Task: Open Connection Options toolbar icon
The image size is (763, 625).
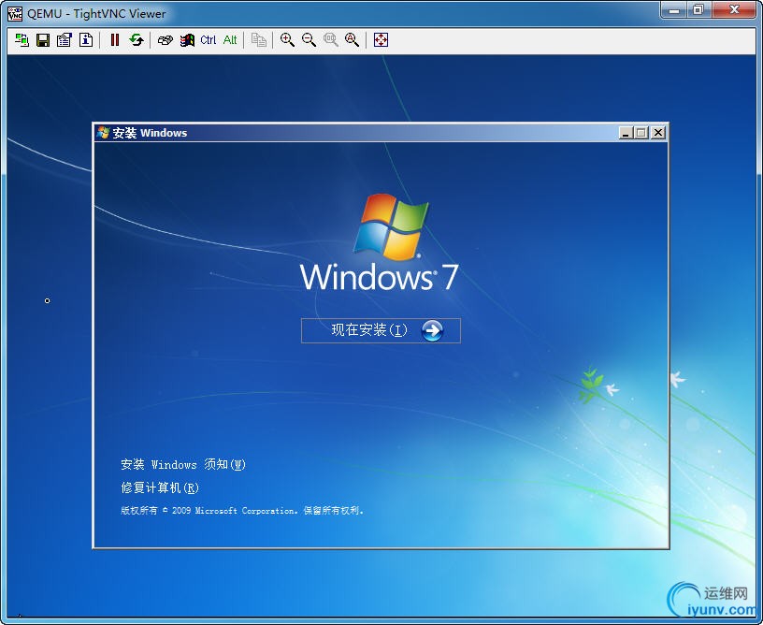Action: [65, 40]
